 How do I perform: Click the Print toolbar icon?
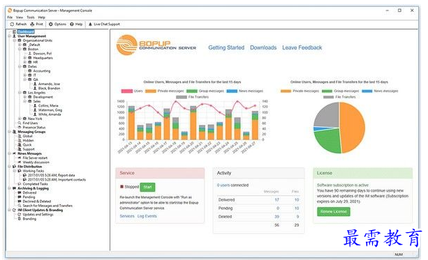[32, 24]
